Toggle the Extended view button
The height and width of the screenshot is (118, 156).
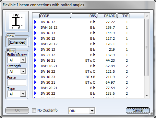pyautogui.click(x=18, y=42)
